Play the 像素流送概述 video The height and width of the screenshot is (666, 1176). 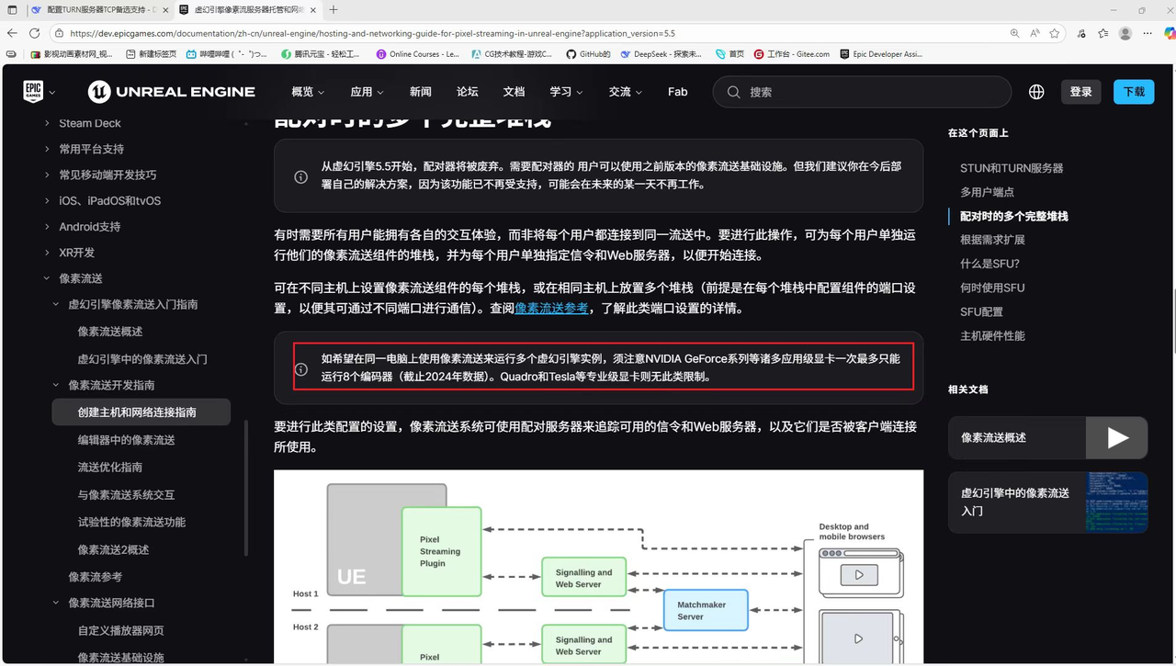(1117, 438)
